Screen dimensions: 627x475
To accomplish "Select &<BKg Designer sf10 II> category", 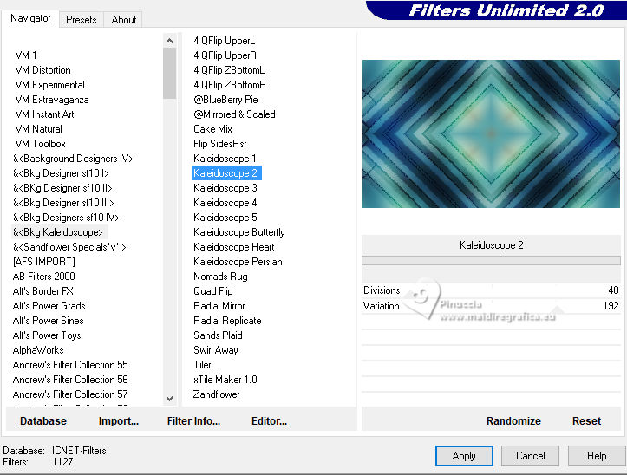I will (x=62, y=188).
